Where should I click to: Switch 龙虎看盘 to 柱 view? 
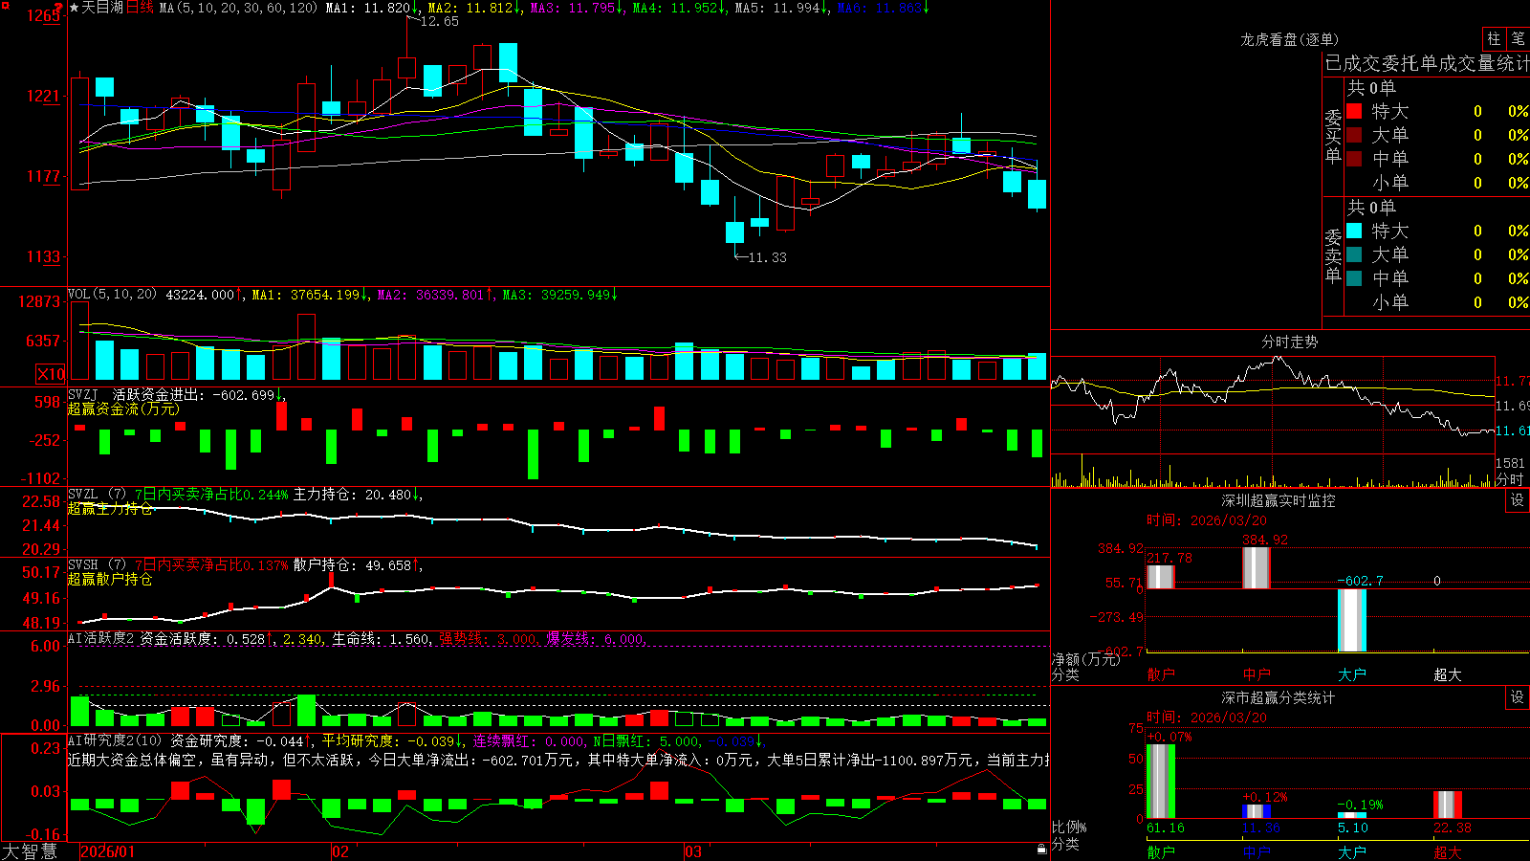[x=1494, y=39]
